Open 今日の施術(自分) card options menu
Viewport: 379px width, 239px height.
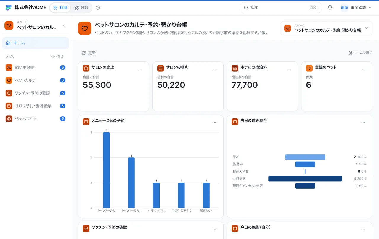tap(363, 229)
